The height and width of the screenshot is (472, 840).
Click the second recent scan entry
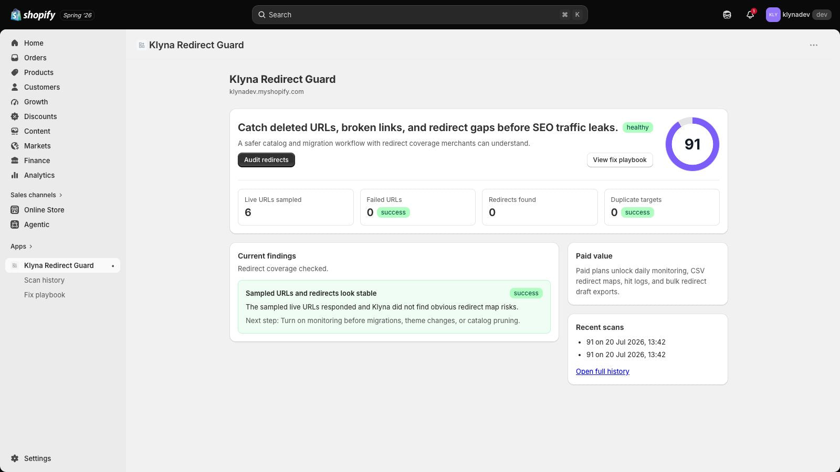(x=626, y=355)
